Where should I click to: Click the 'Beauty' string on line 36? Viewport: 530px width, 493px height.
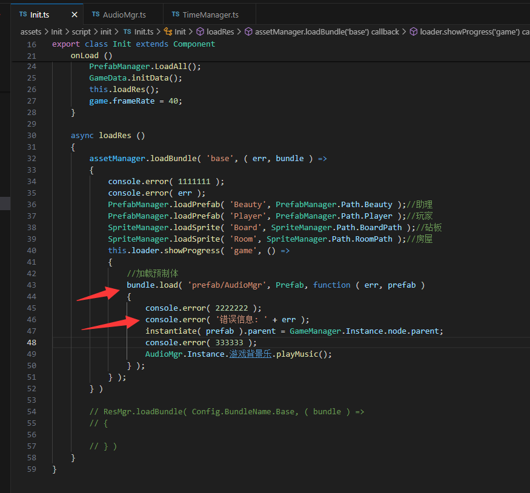(x=248, y=205)
